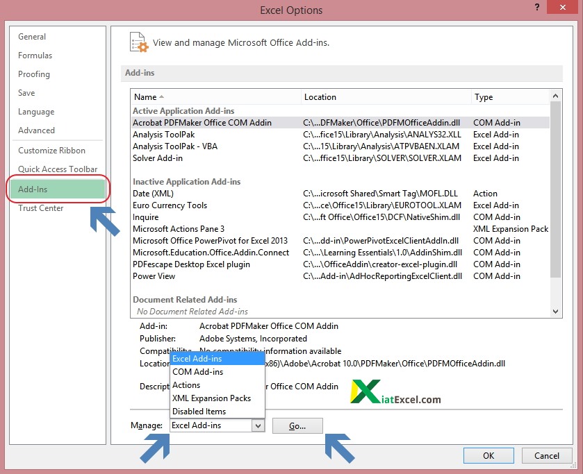Viewport: 583px width, 474px height.
Task: Select the Analysis ToolPak row
Action: point(340,135)
